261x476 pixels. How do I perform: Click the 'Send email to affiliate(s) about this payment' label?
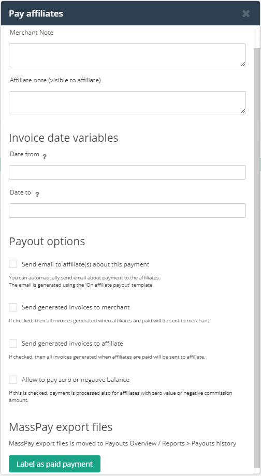tap(85, 264)
